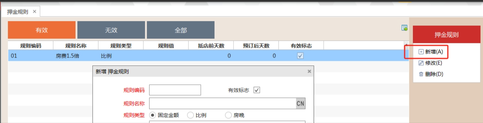Screen dimensions: 483x123
Task: Click the 删除(D) delete rule button
Action: pyautogui.click(x=431, y=74)
